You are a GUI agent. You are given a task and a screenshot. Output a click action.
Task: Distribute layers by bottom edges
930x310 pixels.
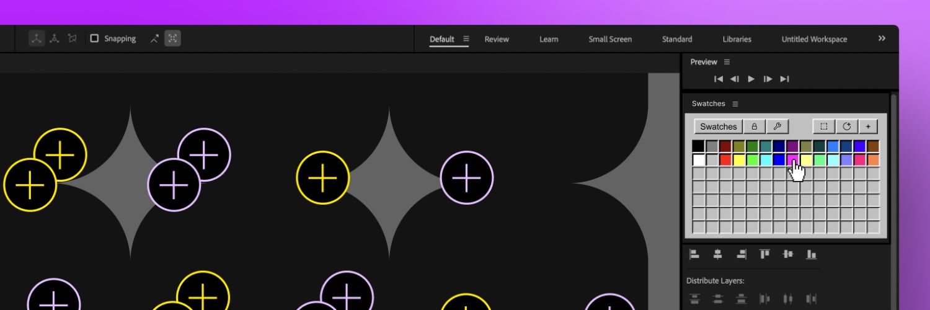tap(742, 299)
